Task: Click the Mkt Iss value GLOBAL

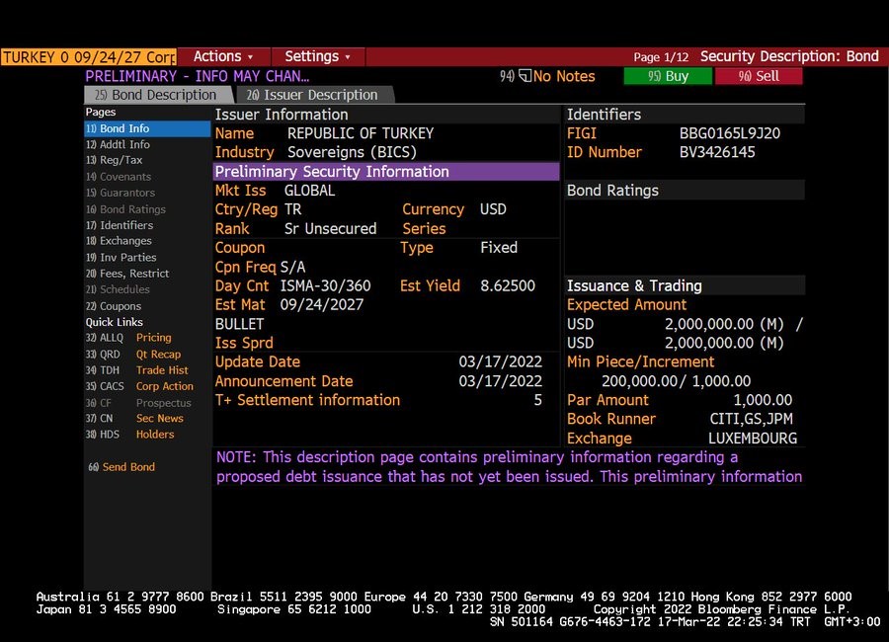Action: click(x=309, y=191)
